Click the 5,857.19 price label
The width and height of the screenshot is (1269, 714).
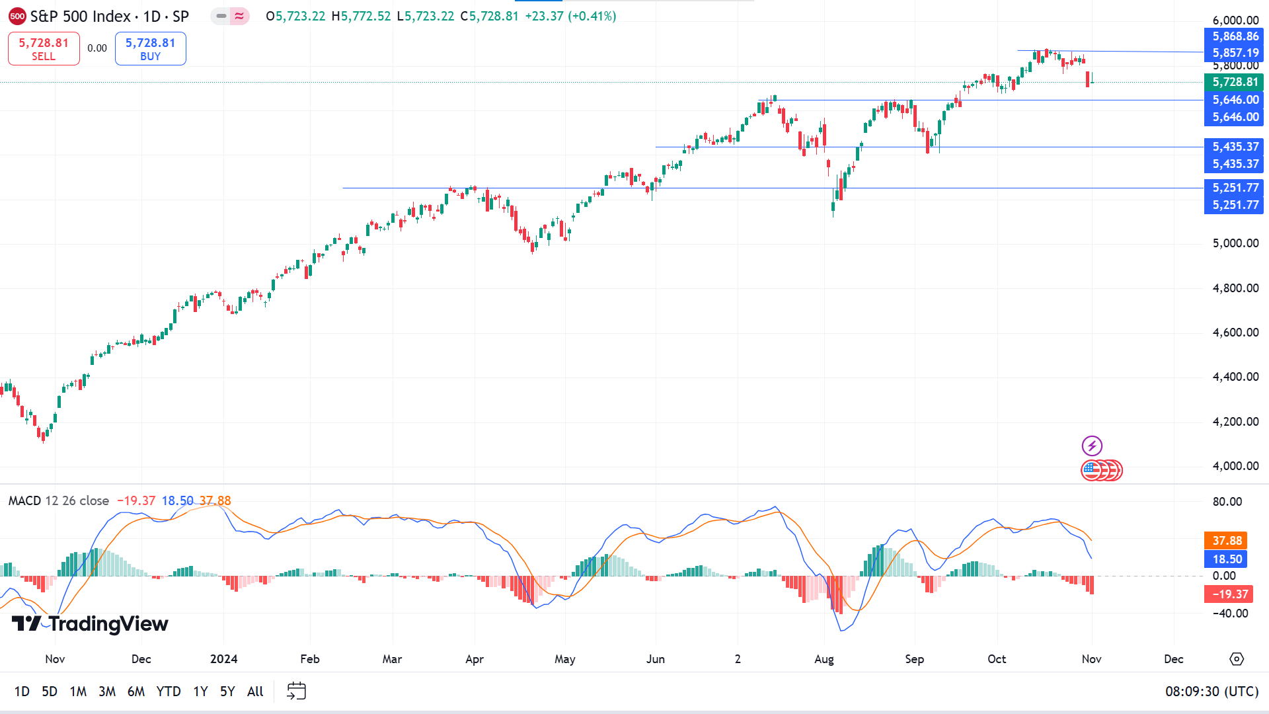(1234, 53)
